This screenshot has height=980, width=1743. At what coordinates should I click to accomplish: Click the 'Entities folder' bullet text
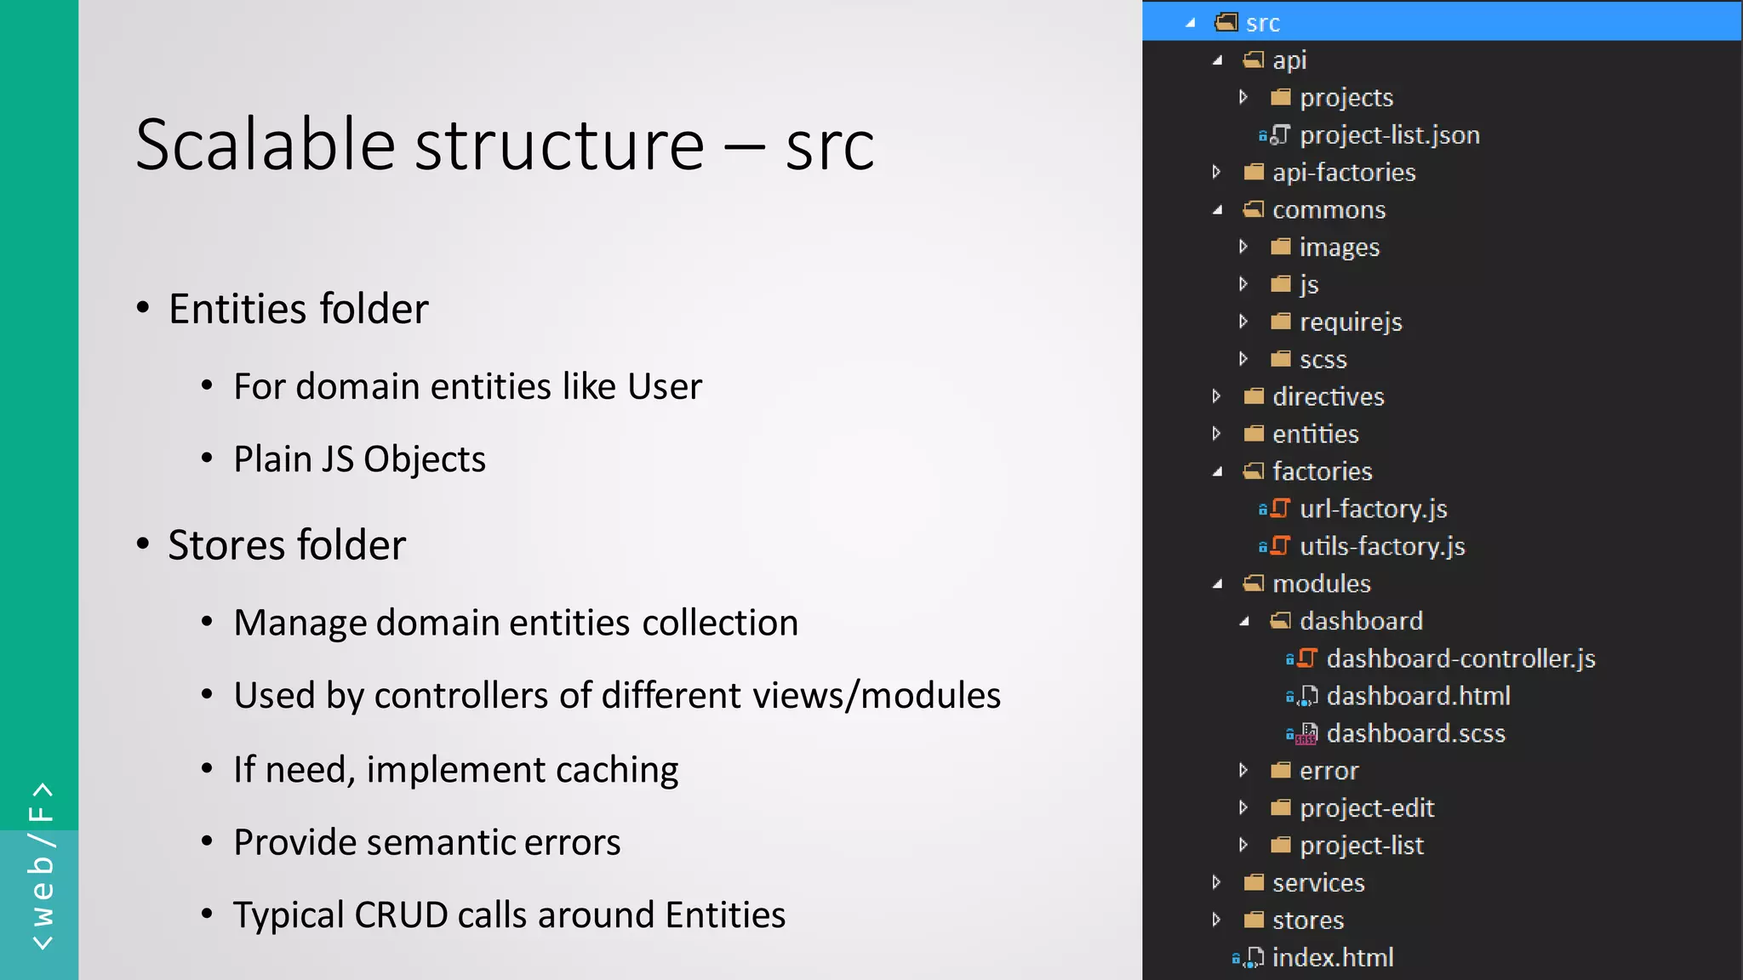tap(299, 308)
